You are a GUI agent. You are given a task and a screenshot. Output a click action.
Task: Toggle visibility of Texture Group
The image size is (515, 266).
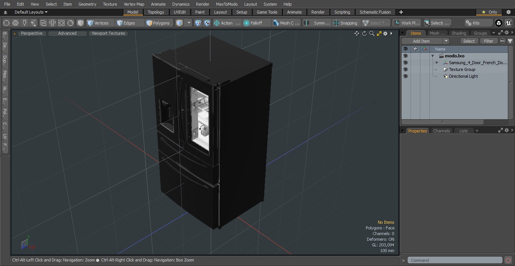405,69
